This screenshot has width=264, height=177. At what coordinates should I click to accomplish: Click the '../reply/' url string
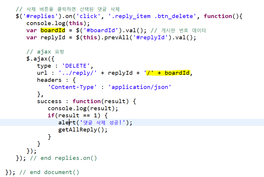[78, 73]
